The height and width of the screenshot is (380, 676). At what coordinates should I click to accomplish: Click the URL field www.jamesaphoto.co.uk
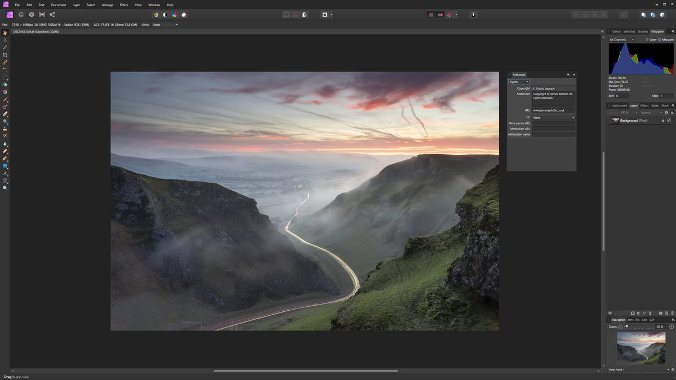point(554,110)
